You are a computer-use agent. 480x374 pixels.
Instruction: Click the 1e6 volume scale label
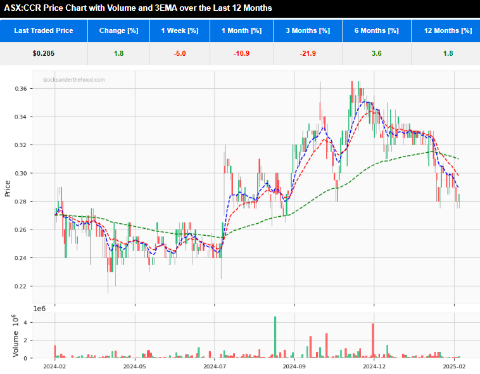[39, 309]
